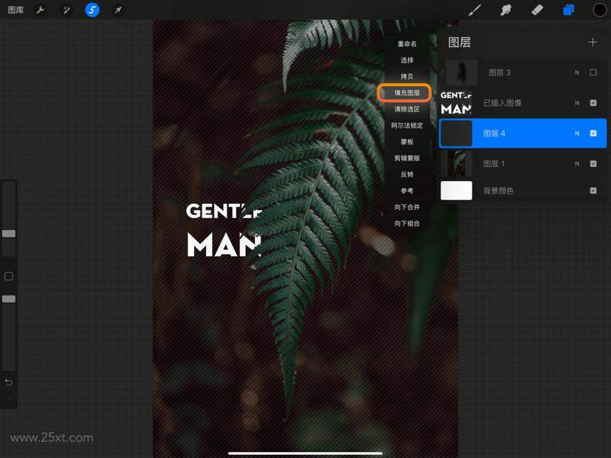This screenshot has width=611, height=458.
Task: Open blend mode N on 图层 1
Action: pos(577,163)
